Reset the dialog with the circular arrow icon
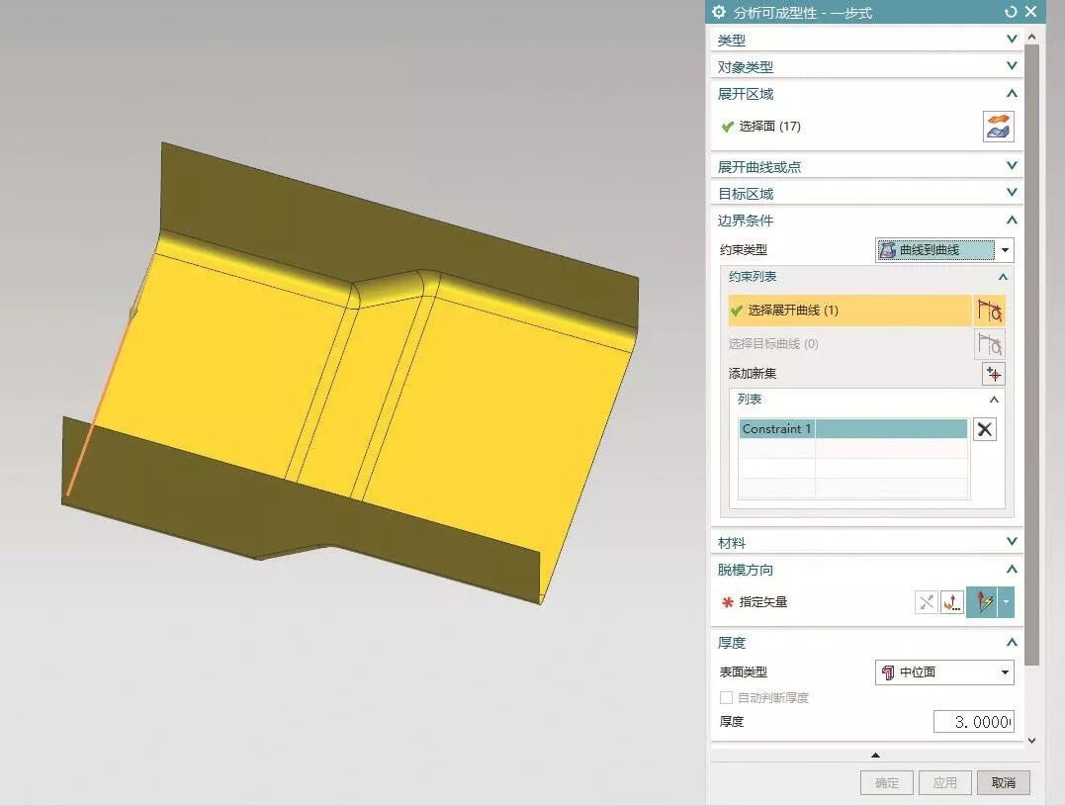Screen dimensions: 1065x806 click(1010, 12)
